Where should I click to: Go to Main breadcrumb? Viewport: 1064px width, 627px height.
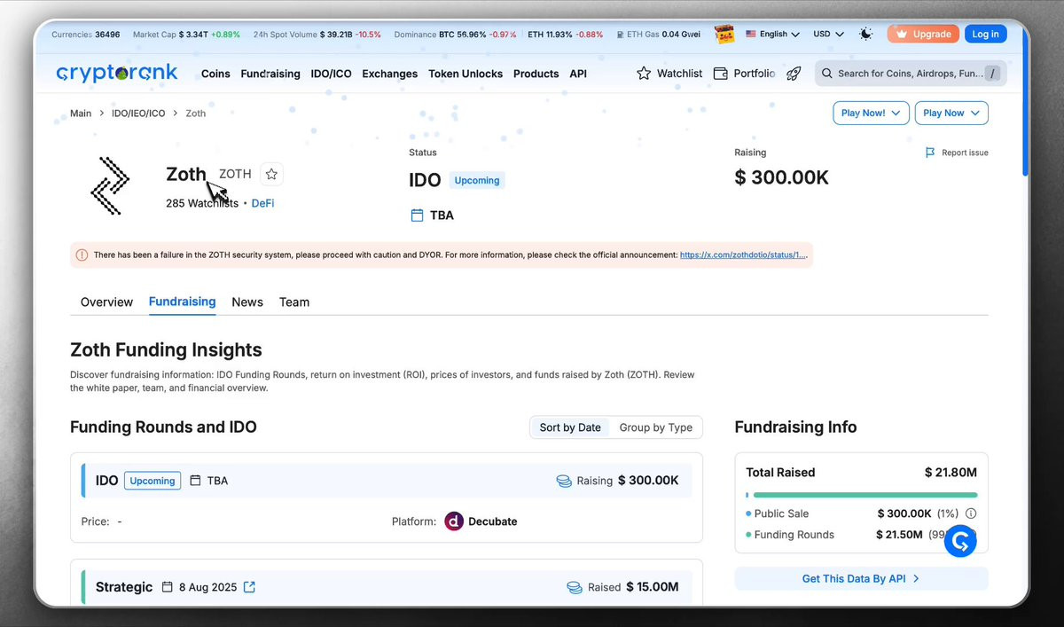[81, 114]
